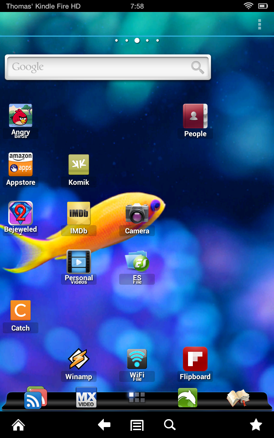Viewport: 274px width, 438px height.
Task: Tap the Home navigation button
Action: 18,425
